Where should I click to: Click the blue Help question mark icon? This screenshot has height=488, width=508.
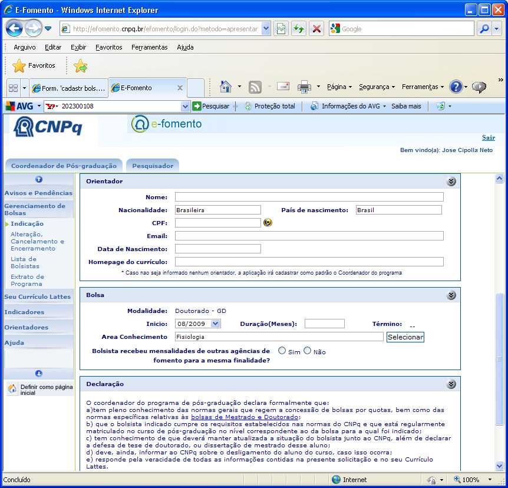[x=456, y=87]
